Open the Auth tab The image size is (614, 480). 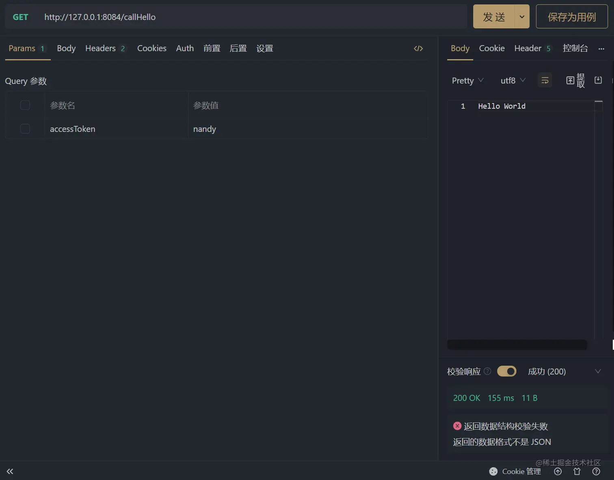click(x=185, y=48)
